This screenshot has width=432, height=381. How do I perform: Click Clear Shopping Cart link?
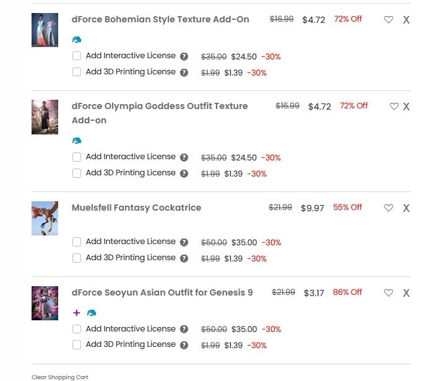click(60, 377)
